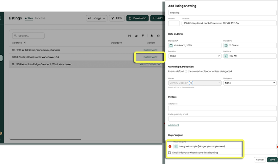
Task: Open the Delegate dropdown set to None
Action: pos(250,83)
